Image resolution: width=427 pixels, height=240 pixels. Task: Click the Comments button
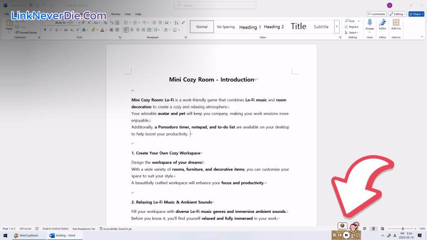(x=376, y=14)
